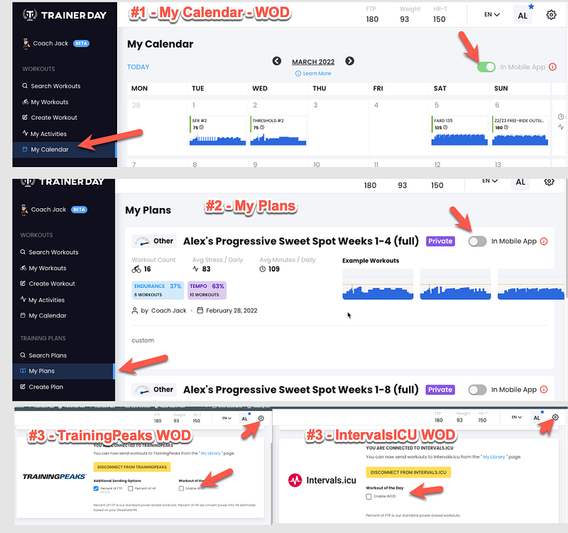Open the settings gear in the TrainingPeaks screenshot
The width and height of the screenshot is (568, 533).
[x=261, y=418]
